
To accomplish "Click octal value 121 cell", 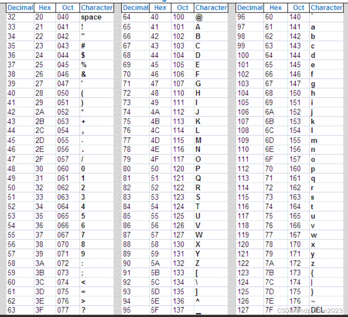I will [182, 178].
